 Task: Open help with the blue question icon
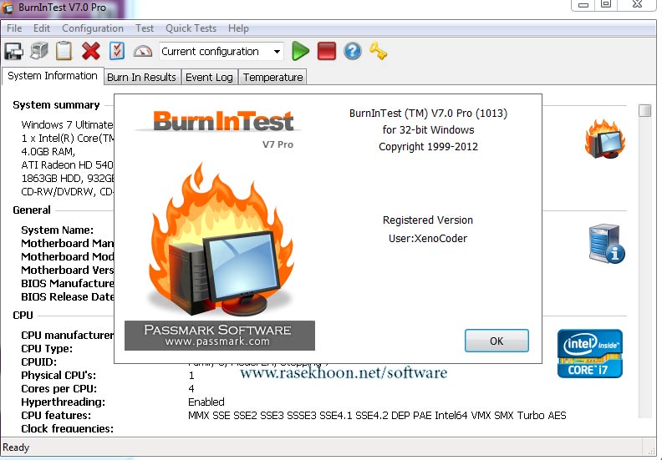(353, 52)
